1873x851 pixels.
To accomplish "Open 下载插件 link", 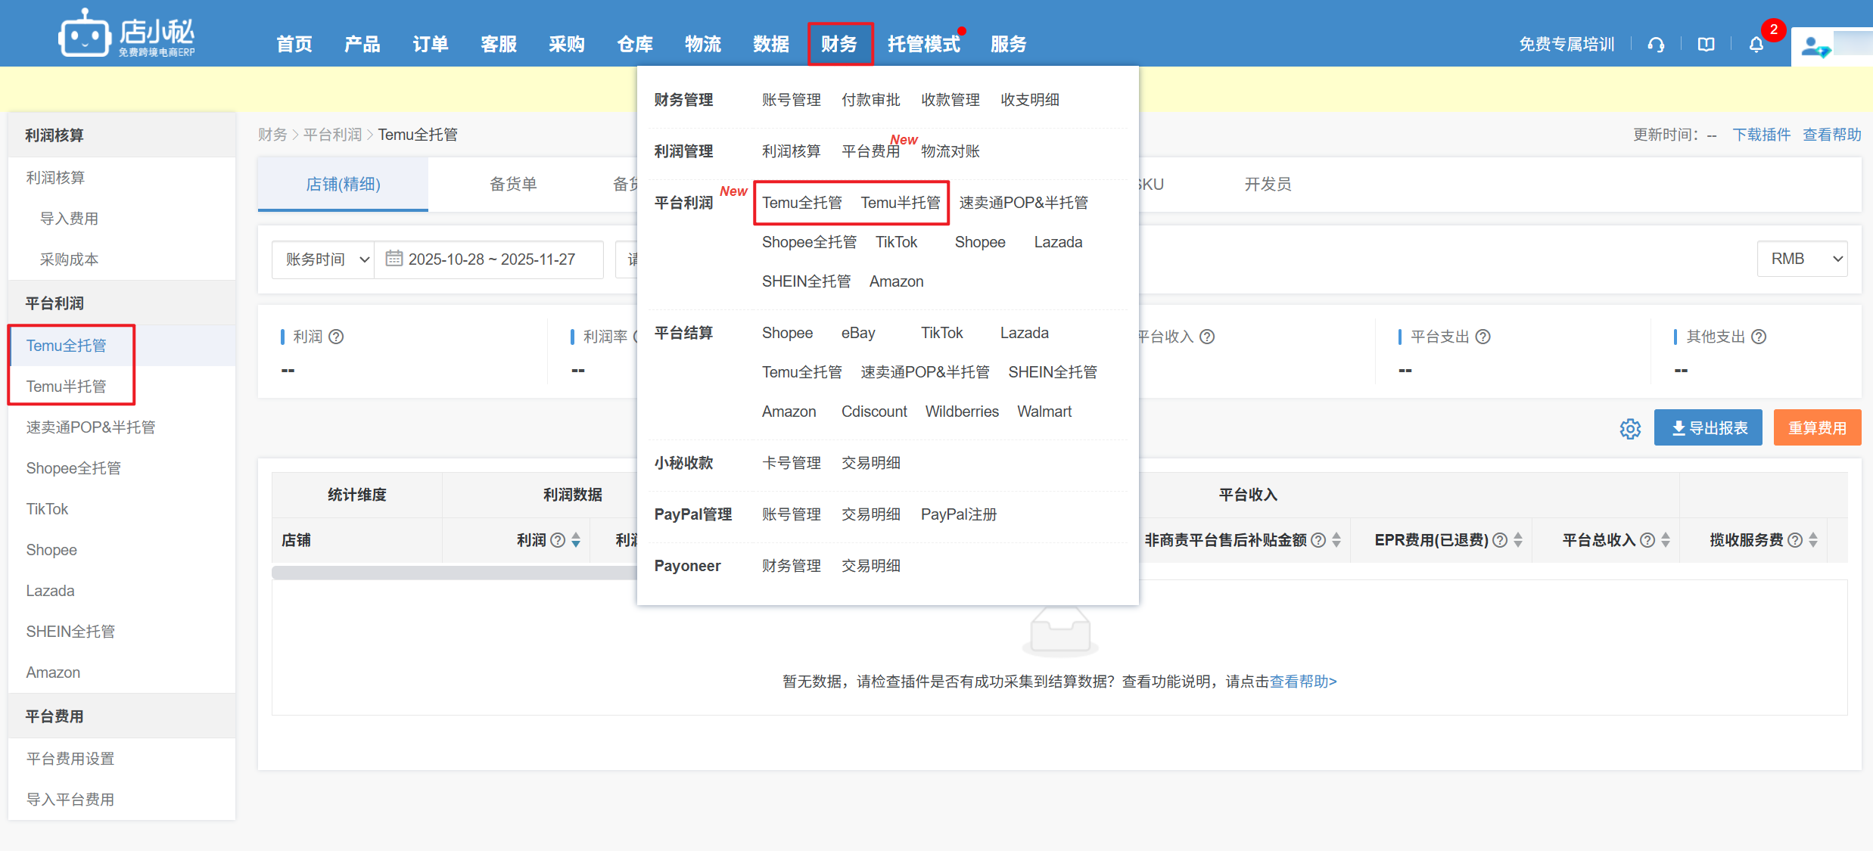I will pos(1761,135).
